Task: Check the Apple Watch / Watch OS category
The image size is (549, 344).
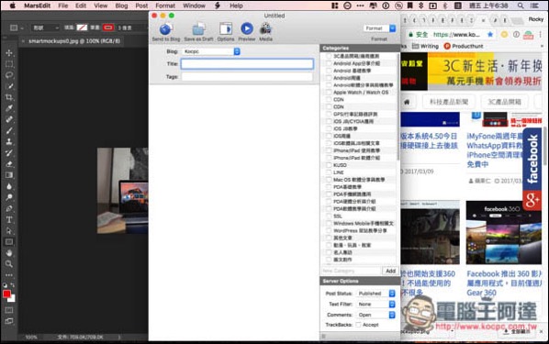Action: pyautogui.click(x=329, y=93)
